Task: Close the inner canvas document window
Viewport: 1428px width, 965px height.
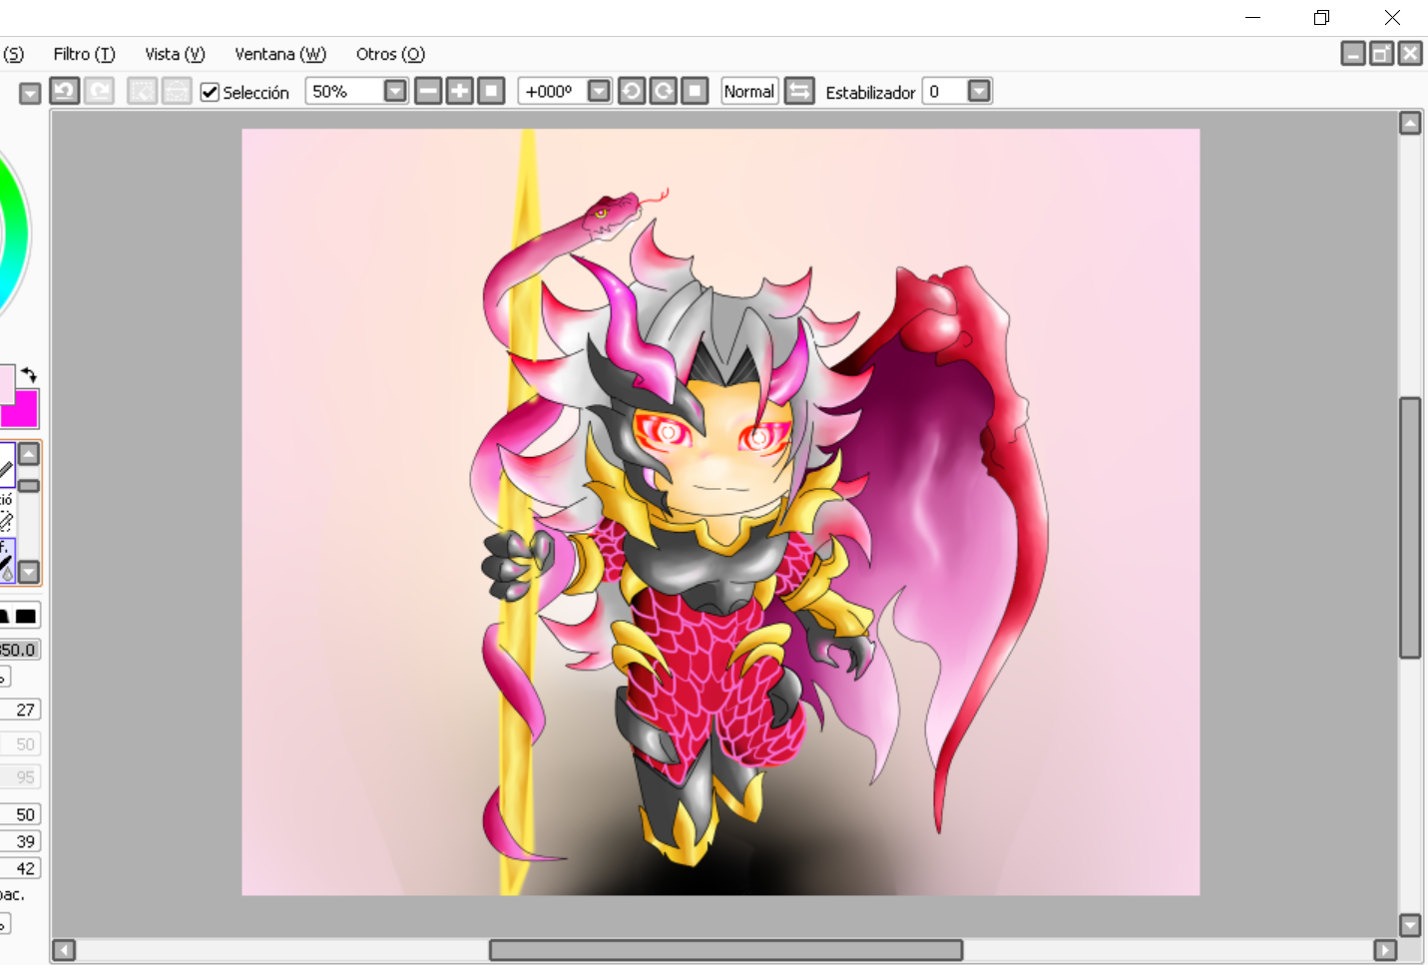Action: pyautogui.click(x=1409, y=53)
